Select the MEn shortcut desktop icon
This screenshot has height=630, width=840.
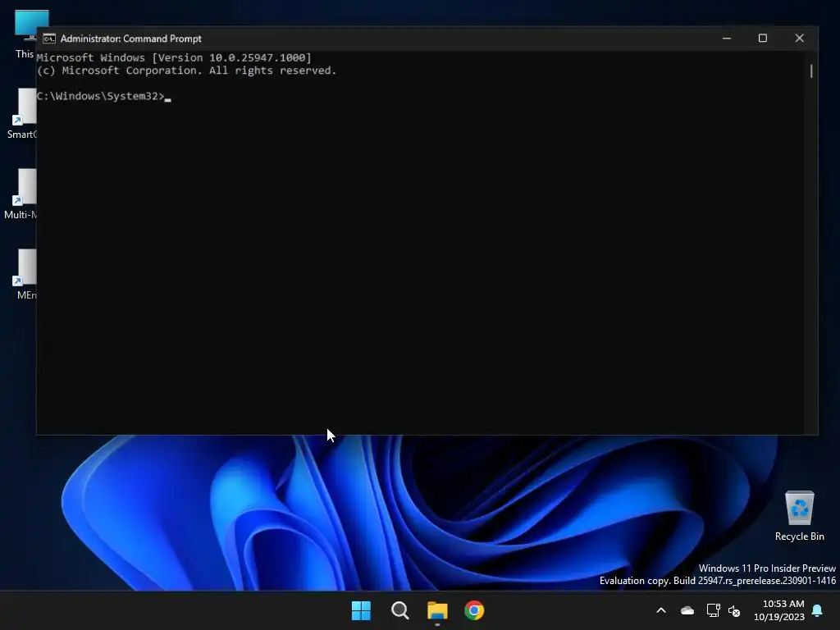click(26, 274)
